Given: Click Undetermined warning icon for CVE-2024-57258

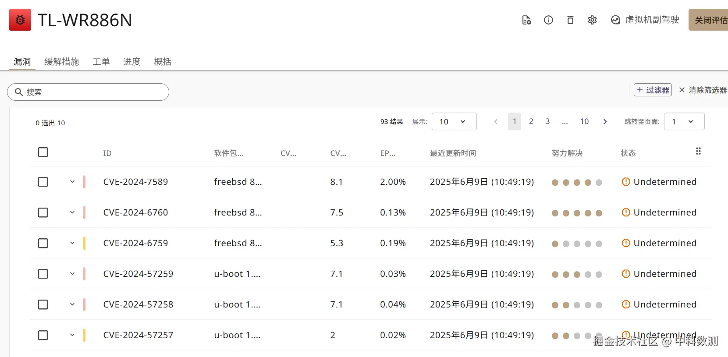Looking at the screenshot, I should click(626, 304).
